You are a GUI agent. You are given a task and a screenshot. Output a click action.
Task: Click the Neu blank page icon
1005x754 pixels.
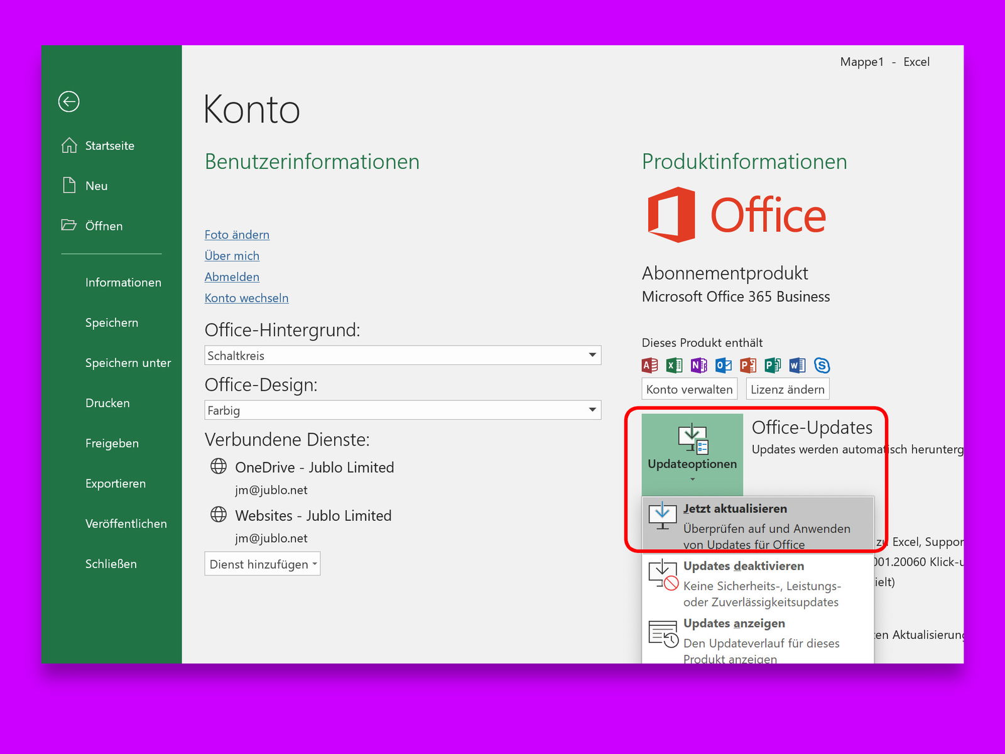[69, 185]
